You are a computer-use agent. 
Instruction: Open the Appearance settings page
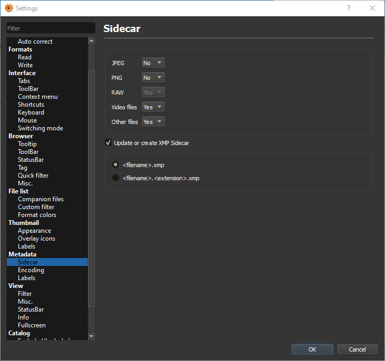pos(35,231)
